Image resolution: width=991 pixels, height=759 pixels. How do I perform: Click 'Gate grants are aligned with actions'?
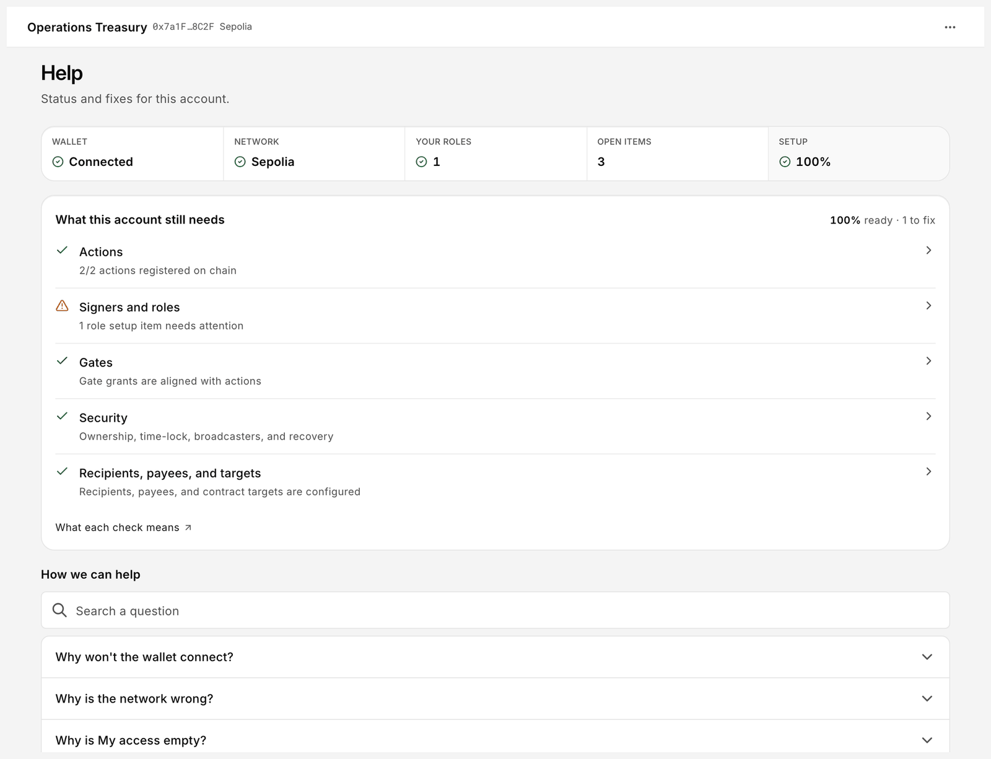(x=170, y=381)
